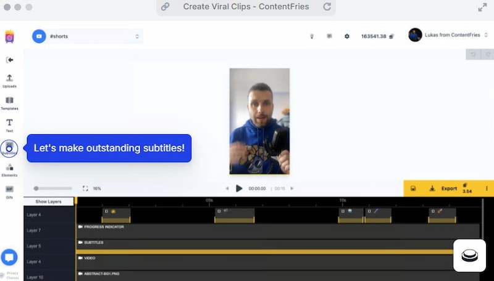This screenshot has width=494, height=281.
Task: Click the page reload icon in title bar
Action: pyautogui.click(x=327, y=7)
